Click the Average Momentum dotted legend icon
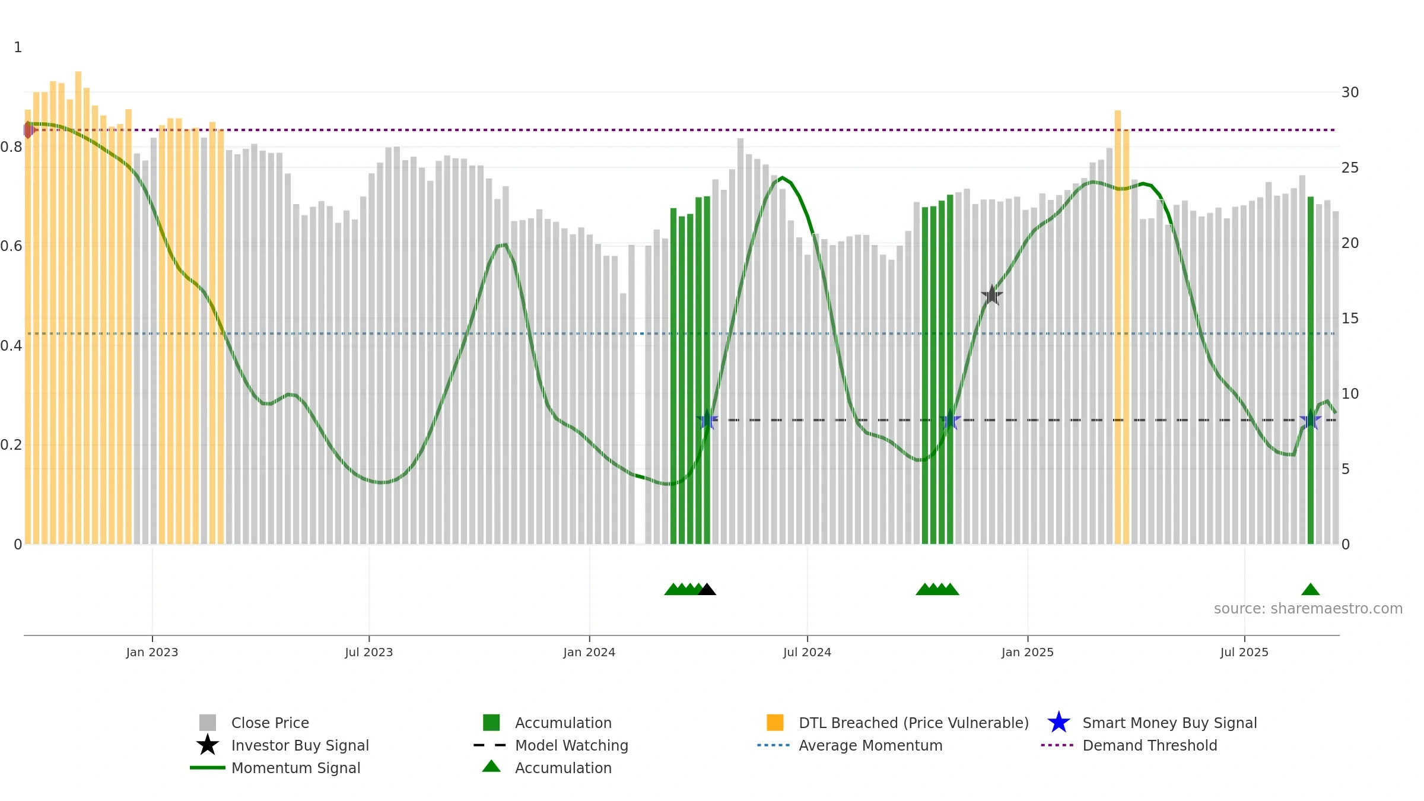The width and height of the screenshot is (1424, 801). [774, 745]
